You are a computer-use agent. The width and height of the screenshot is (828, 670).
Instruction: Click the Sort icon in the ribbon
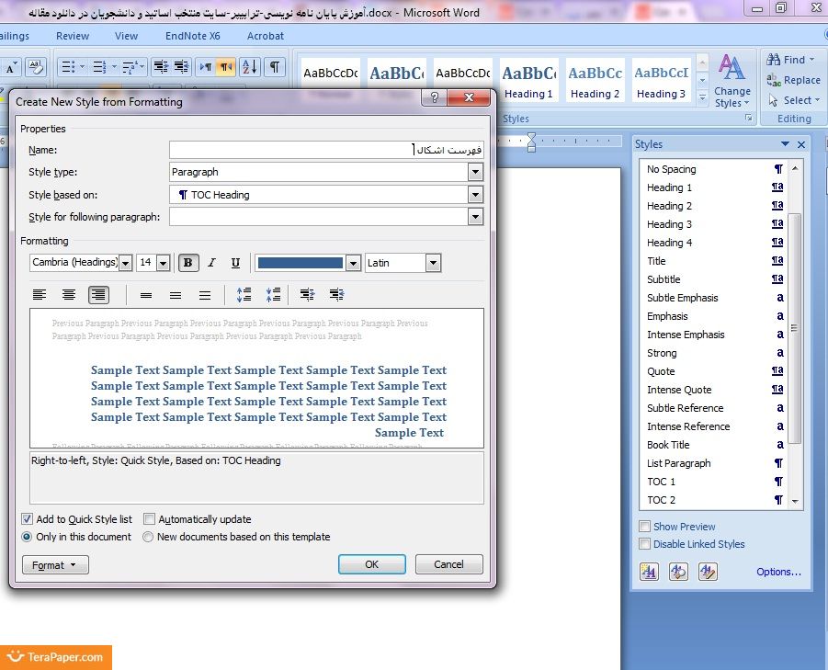point(250,67)
